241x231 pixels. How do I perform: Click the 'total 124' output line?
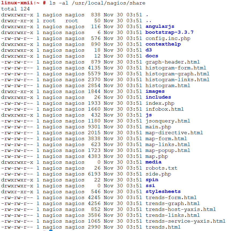pos(15,9)
